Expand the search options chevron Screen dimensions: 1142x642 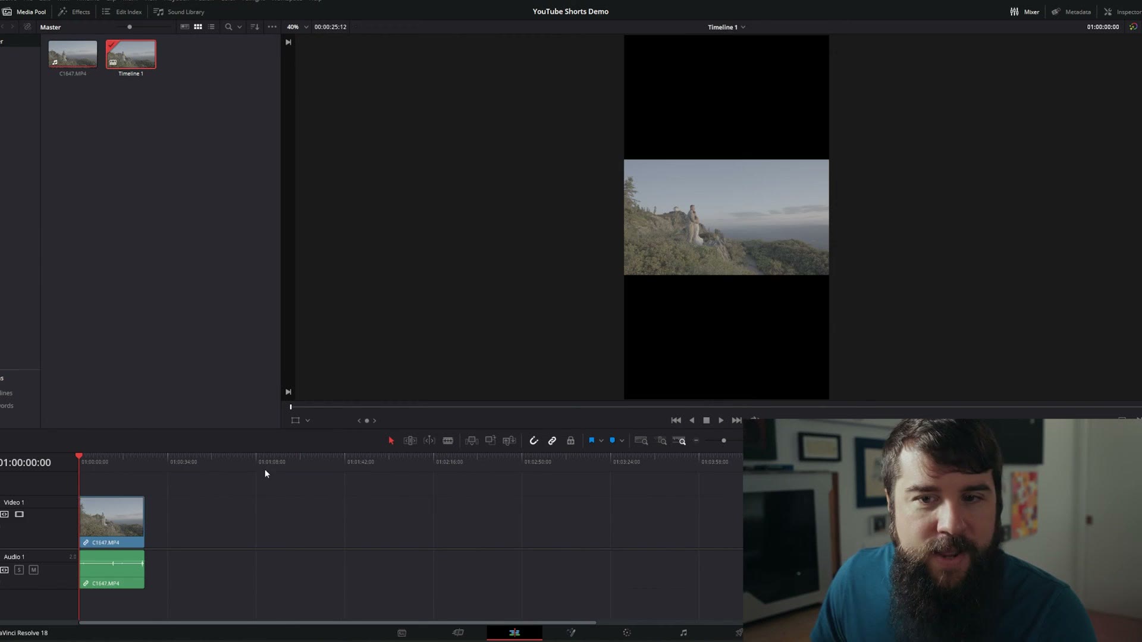click(x=240, y=27)
